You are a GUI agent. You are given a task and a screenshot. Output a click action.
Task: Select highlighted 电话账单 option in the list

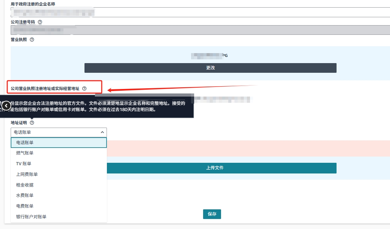tap(59, 142)
